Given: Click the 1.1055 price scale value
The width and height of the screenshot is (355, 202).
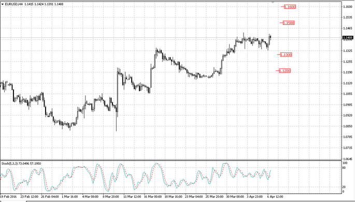Looking at the screenshot, I should [x=348, y=94].
